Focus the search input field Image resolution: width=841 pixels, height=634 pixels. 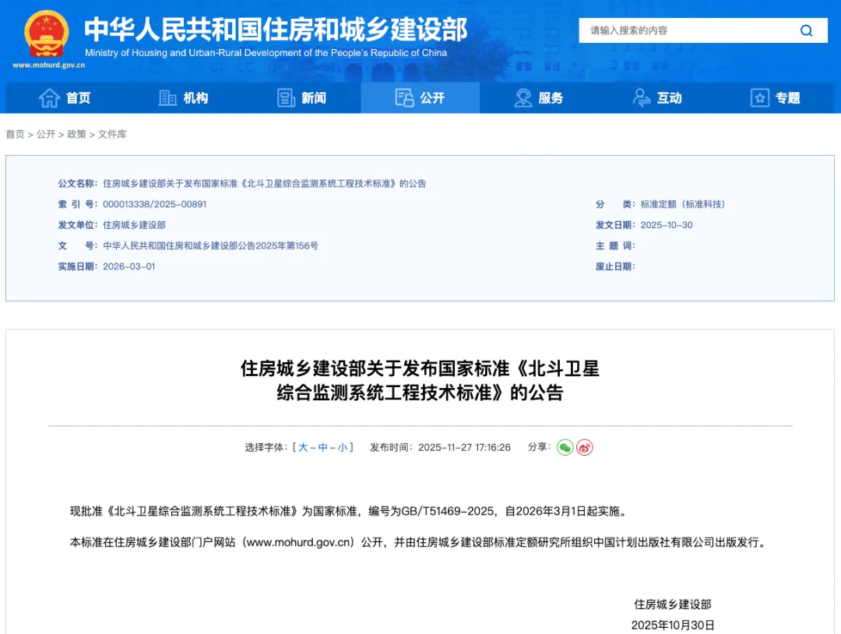[685, 30]
